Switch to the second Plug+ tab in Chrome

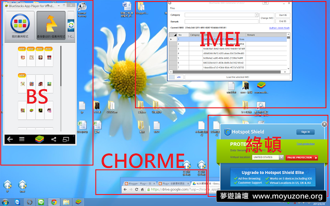[x=174, y=183]
